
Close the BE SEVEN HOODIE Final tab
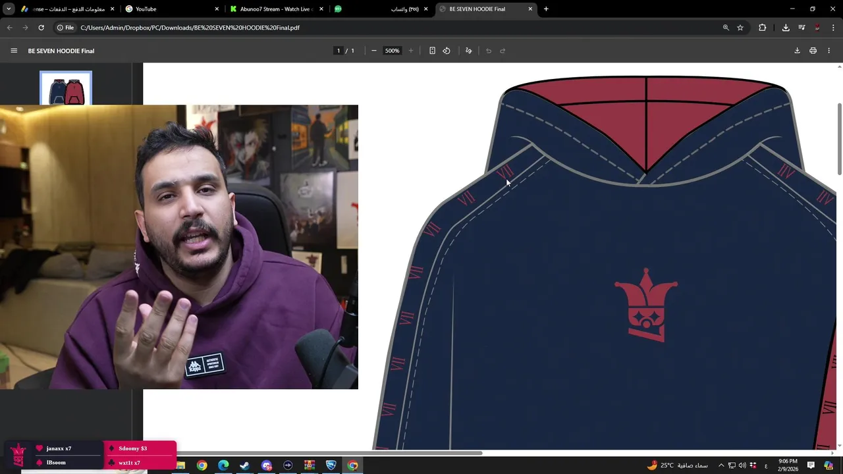click(x=530, y=9)
